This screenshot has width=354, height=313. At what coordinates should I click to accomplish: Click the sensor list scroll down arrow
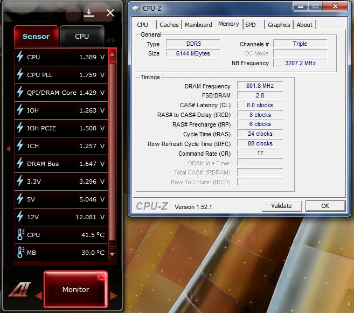point(112,254)
